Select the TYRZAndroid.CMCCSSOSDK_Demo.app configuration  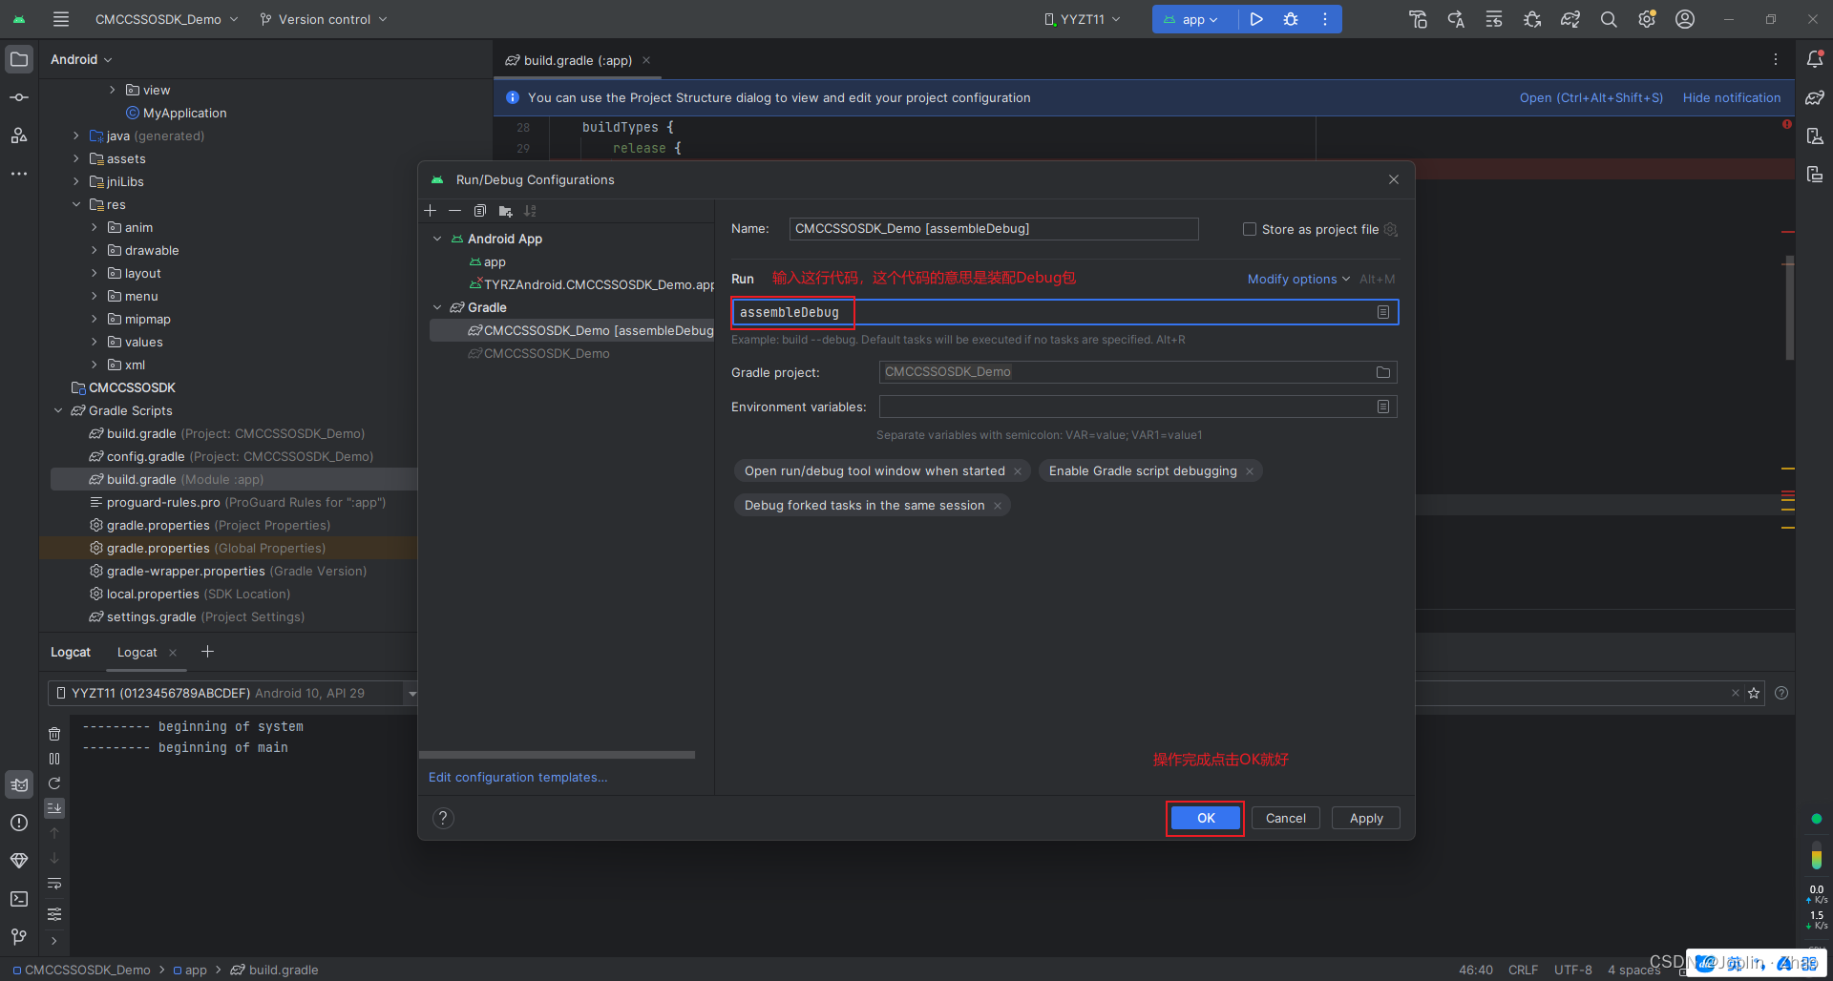pyautogui.click(x=592, y=284)
